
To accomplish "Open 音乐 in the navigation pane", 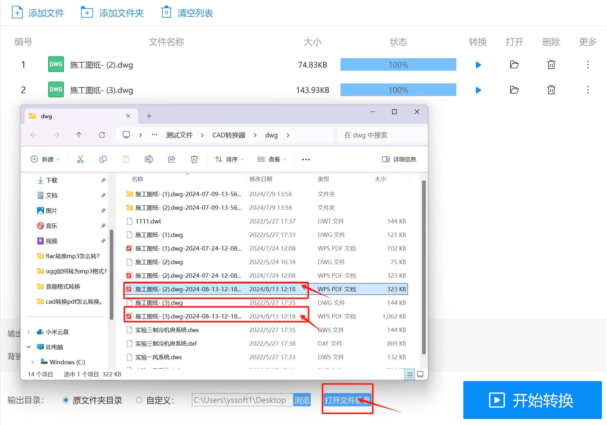I will [x=52, y=226].
